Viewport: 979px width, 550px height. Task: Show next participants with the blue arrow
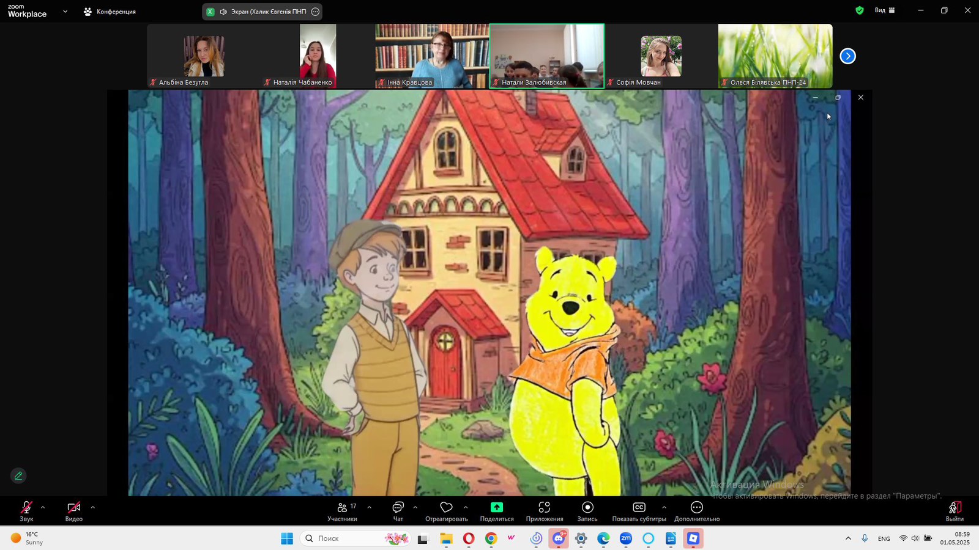pyautogui.click(x=847, y=56)
